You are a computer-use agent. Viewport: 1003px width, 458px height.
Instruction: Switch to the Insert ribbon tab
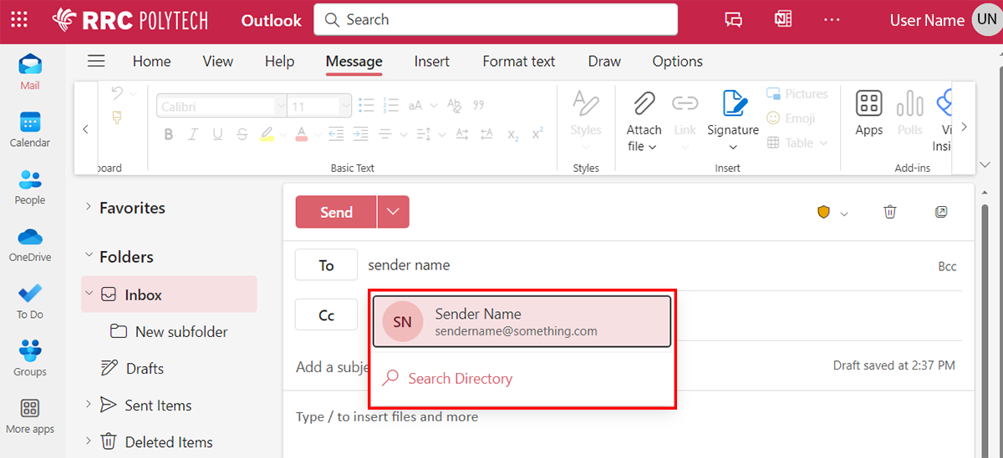(431, 61)
